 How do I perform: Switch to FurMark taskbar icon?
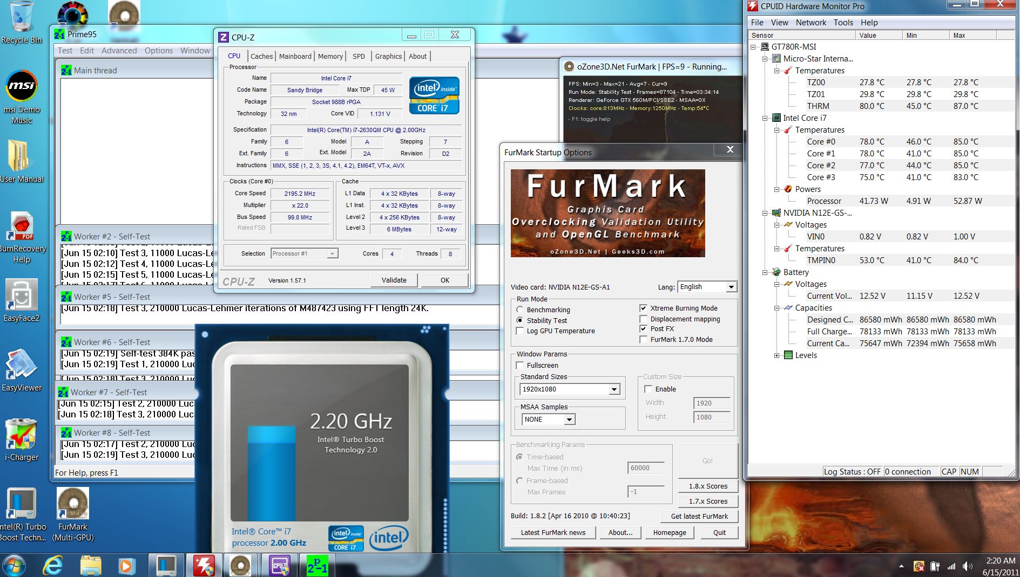tap(240, 566)
